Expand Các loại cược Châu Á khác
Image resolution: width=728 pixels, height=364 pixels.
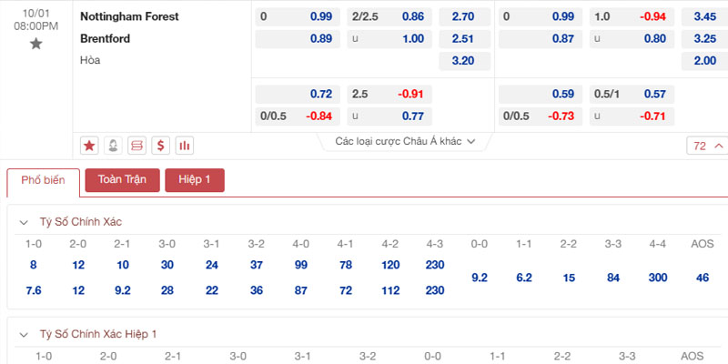coord(405,141)
